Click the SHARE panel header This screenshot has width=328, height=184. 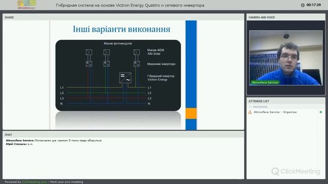[123, 17]
